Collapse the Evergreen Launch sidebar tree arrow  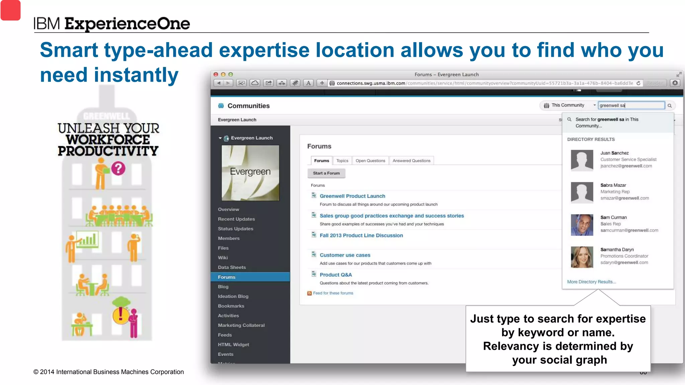pyautogui.click(x=220, y=138)
